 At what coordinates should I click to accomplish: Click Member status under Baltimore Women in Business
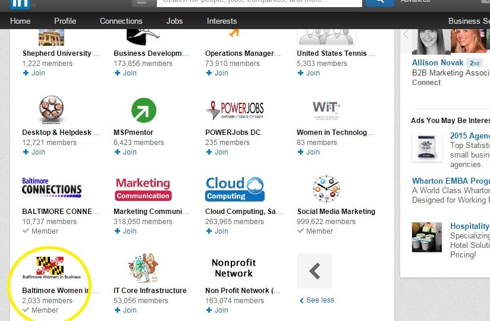point(40,310)
